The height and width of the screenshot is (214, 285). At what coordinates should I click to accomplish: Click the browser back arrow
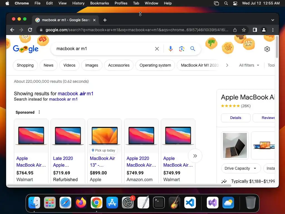click(12, 30)
